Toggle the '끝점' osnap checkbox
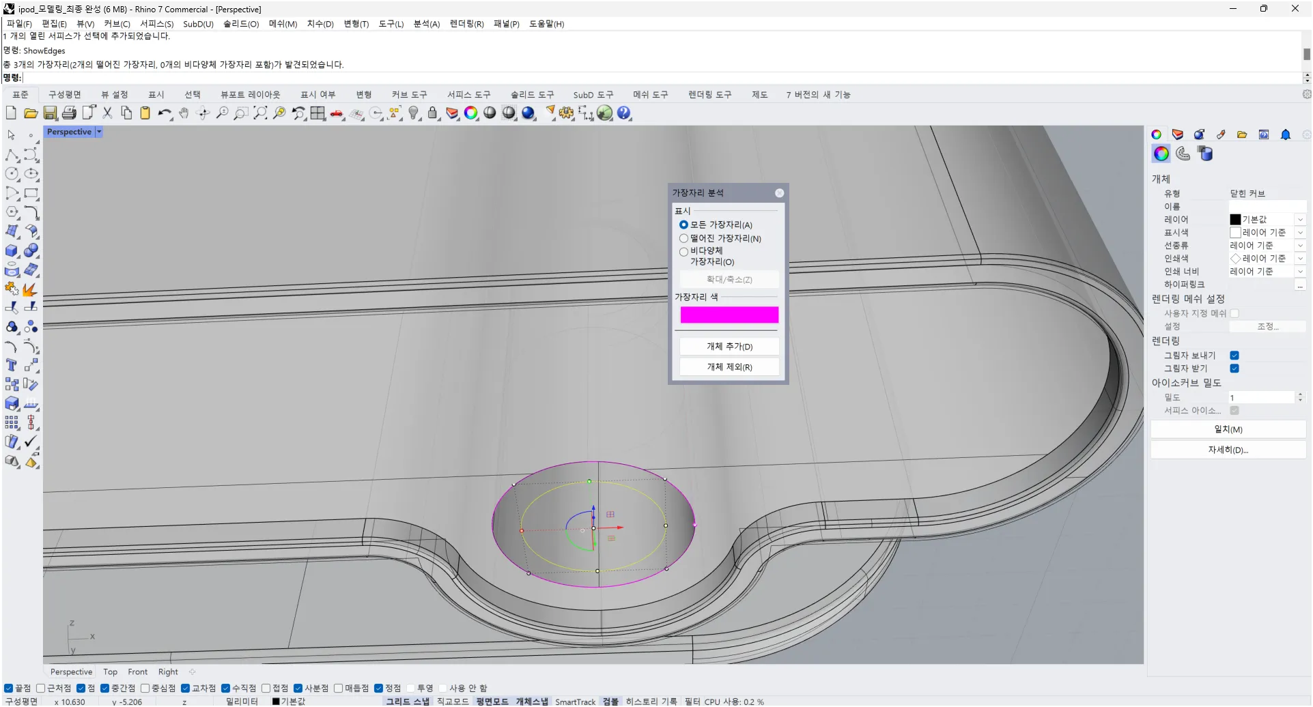This screenshot has height=707, width=1313. pos(8,689)
